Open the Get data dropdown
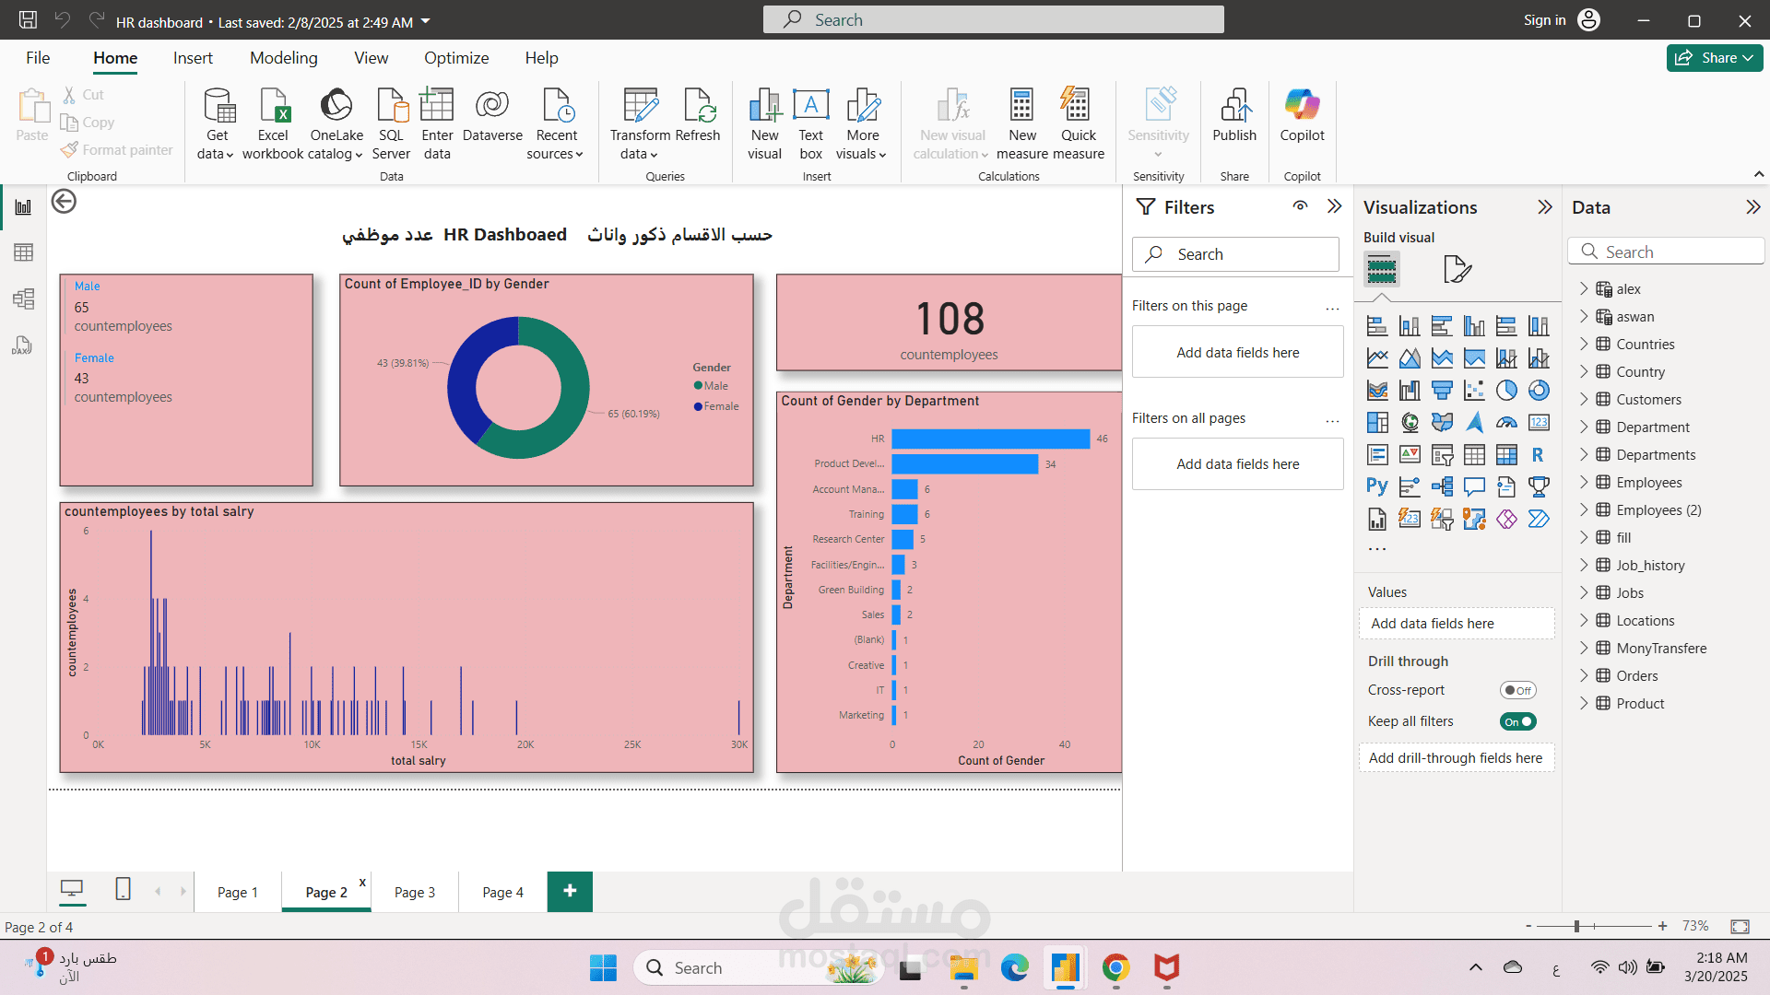This screenshot has height=995, width=1770. pos(216,123)
